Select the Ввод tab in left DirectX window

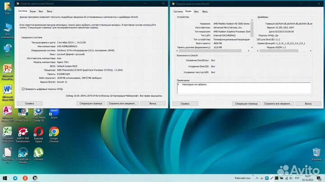coord(49,10)
